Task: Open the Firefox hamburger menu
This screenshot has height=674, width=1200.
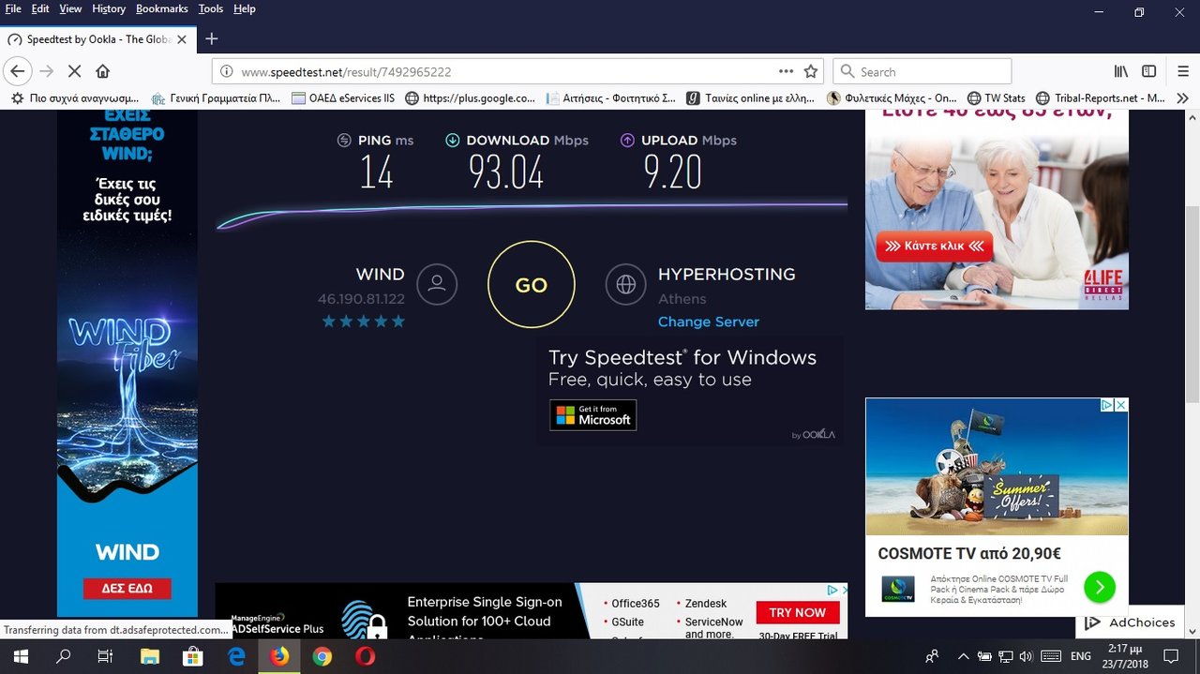Action: click(1183, 71)
